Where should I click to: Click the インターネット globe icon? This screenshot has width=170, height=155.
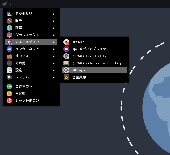(9, 49)
